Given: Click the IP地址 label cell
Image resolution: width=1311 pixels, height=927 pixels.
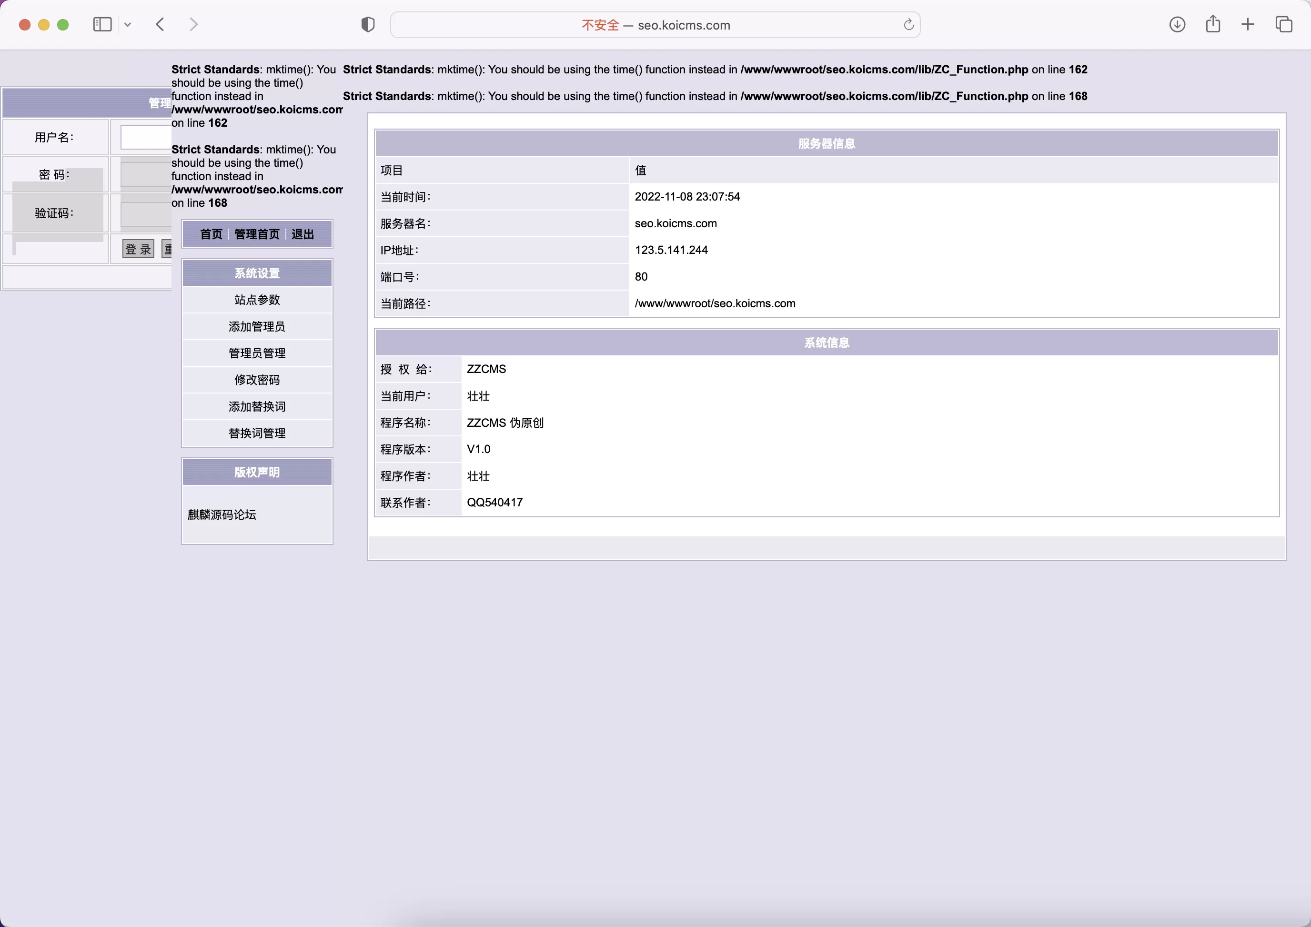Looking at the screenshot, I should click(x=502, y=250).
